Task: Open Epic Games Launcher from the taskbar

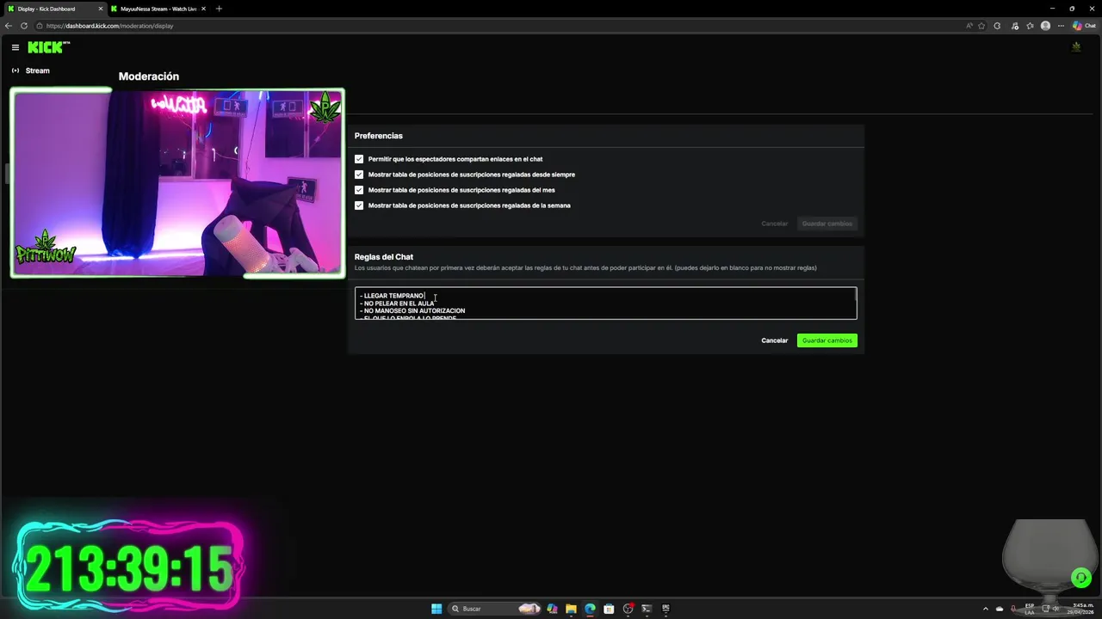Action: [666, 609]
